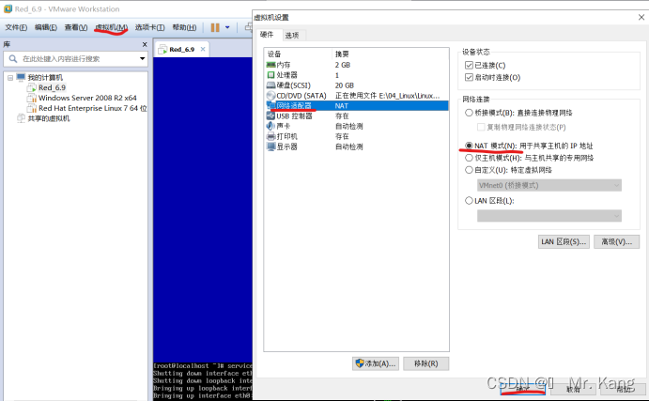Click the OK (确定) button
Image resolution: width=649 pixels, height=401 pixels.
[x=523, y=389]
